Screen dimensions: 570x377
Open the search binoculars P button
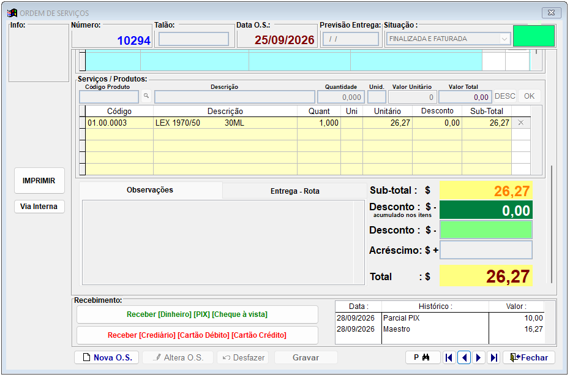tap(423, 358)
